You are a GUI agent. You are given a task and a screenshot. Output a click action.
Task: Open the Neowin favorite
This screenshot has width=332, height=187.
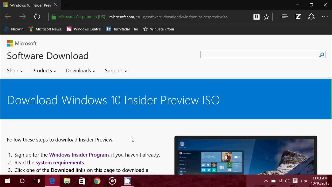pos(14,29)
